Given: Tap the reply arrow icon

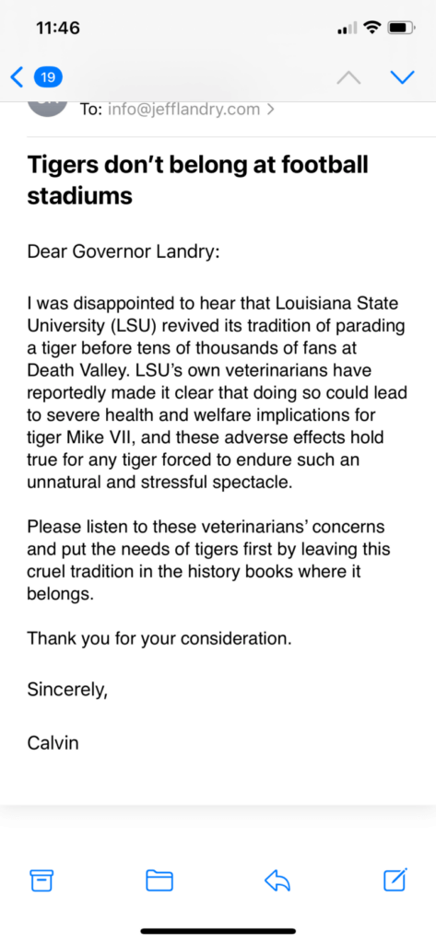Looking at the screenshot, I should point(277,880).
